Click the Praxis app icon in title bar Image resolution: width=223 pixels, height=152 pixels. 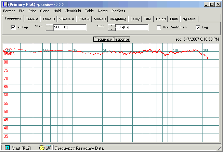click(4, 4)
